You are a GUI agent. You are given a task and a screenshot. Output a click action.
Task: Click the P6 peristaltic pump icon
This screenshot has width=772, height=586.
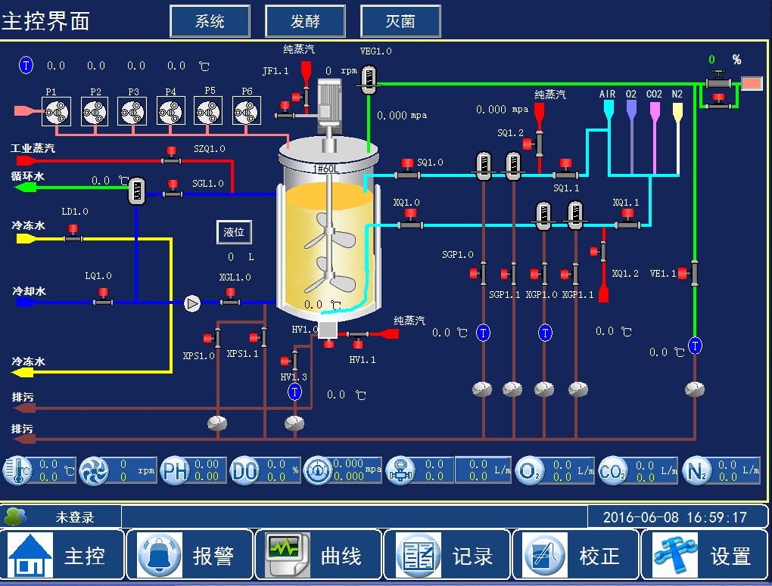coord(247,111)
